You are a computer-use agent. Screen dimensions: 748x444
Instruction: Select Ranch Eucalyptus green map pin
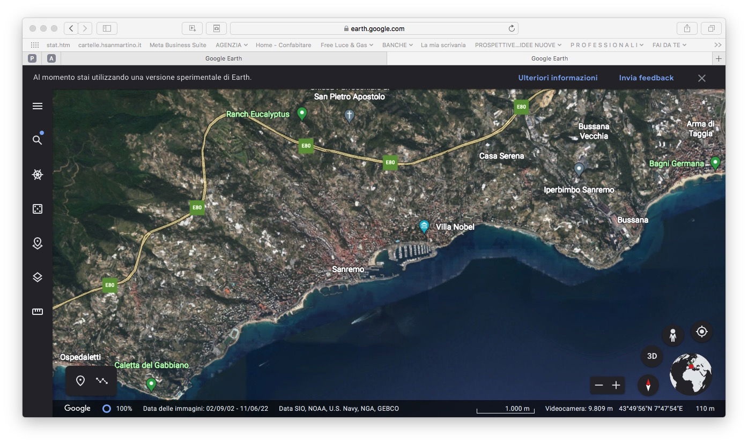302,114
